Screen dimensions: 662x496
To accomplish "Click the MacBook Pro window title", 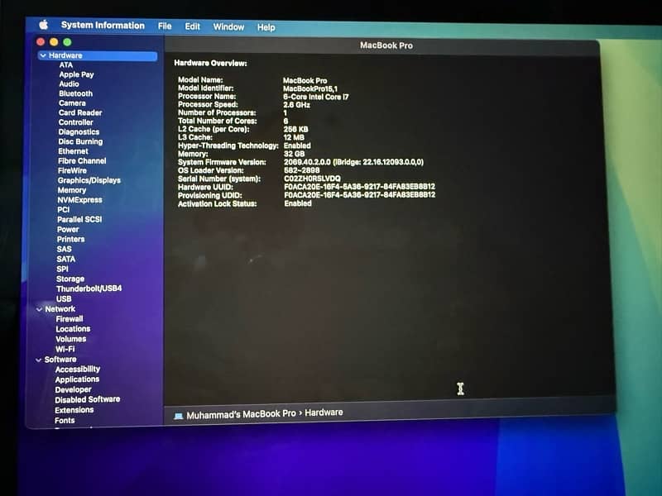I will coord(386,45).
